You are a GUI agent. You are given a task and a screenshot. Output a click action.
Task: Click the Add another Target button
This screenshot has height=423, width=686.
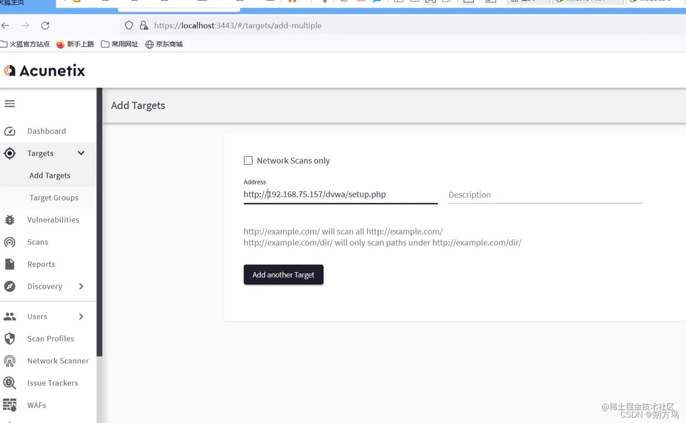pyautogui.click(x=284, y=275)
